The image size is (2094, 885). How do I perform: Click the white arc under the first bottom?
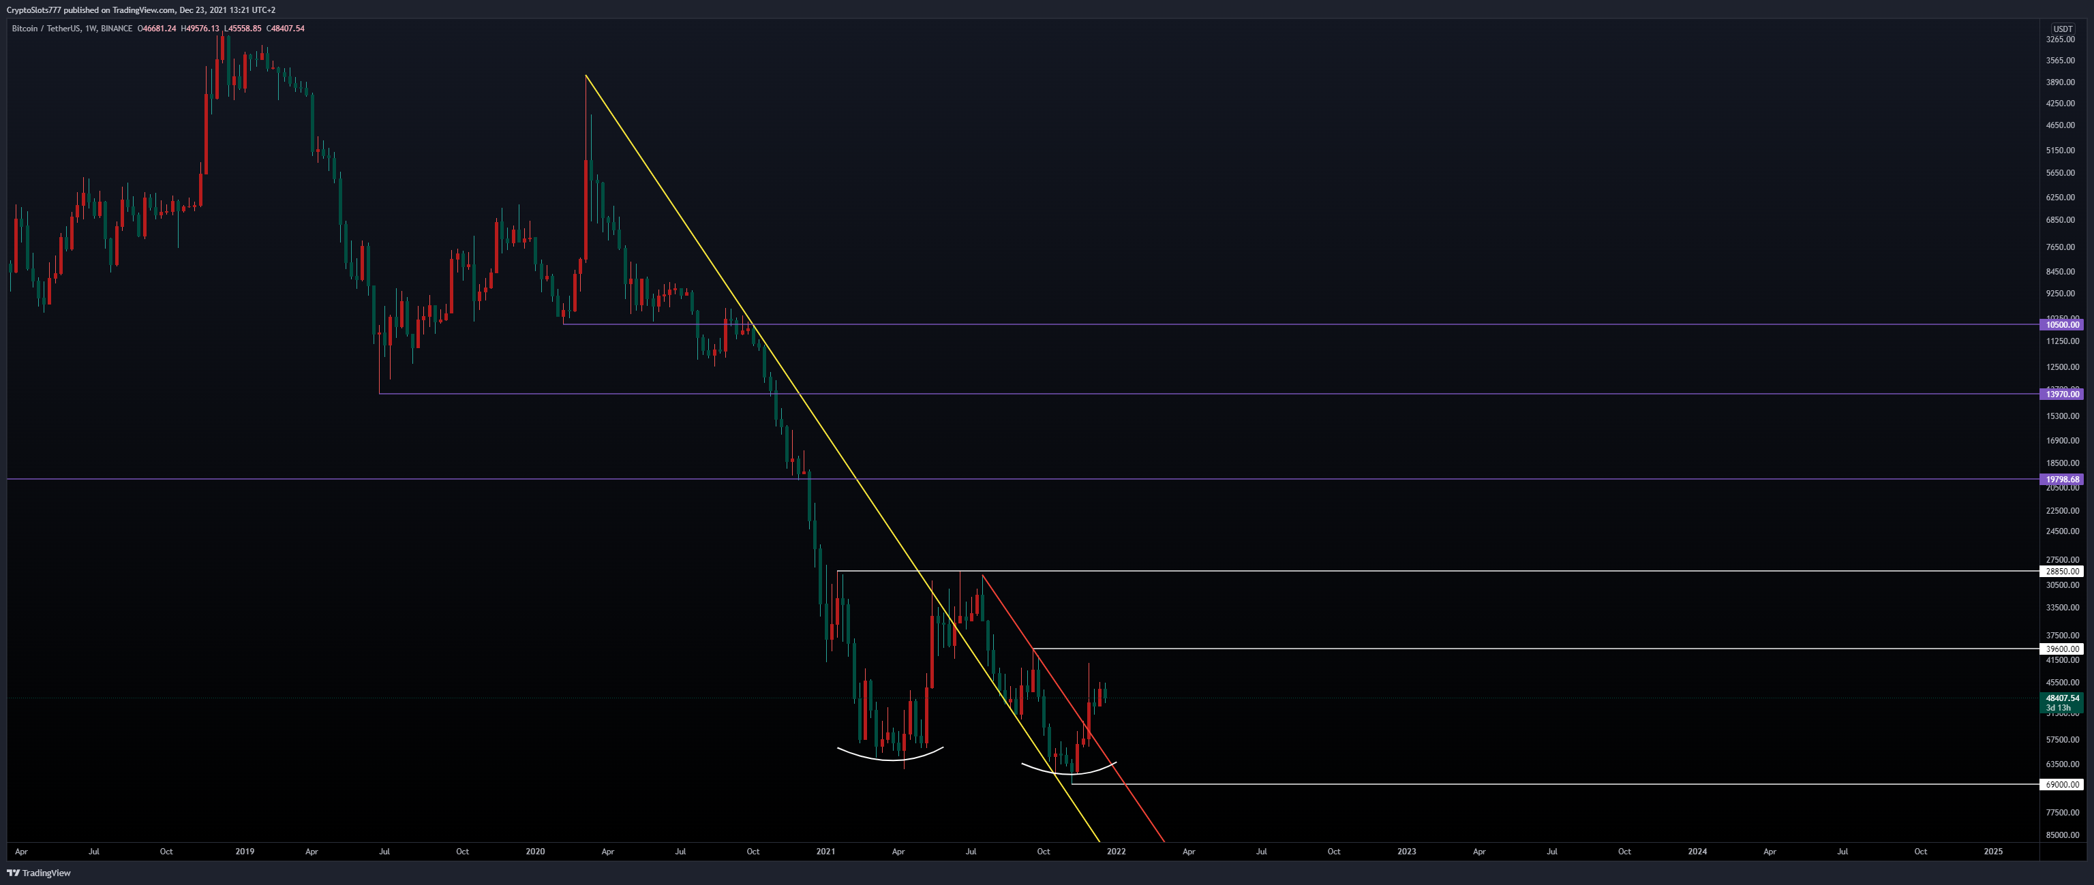click(x=890, y=759)
